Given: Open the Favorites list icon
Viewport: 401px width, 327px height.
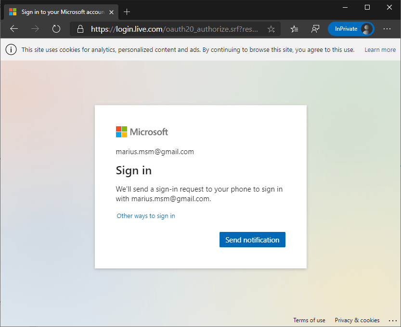Looking at the screenshot, I should (x=295, y=29).
